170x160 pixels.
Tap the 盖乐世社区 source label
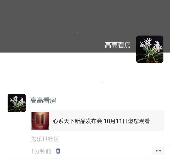tap(45, 139)
